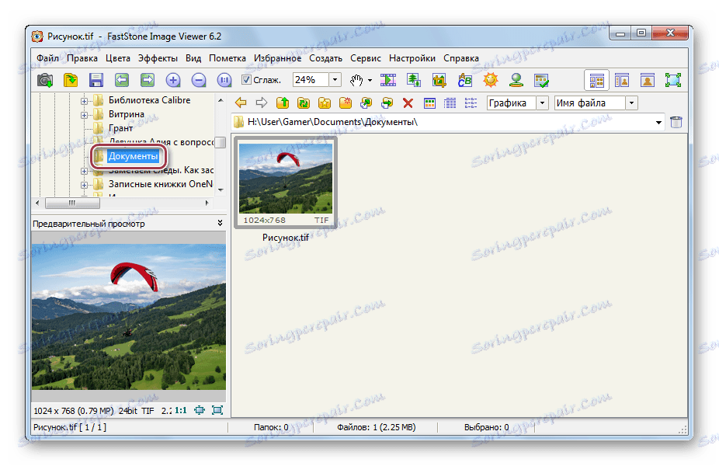Click the stamp watermark tool icon

pos(516,80)
